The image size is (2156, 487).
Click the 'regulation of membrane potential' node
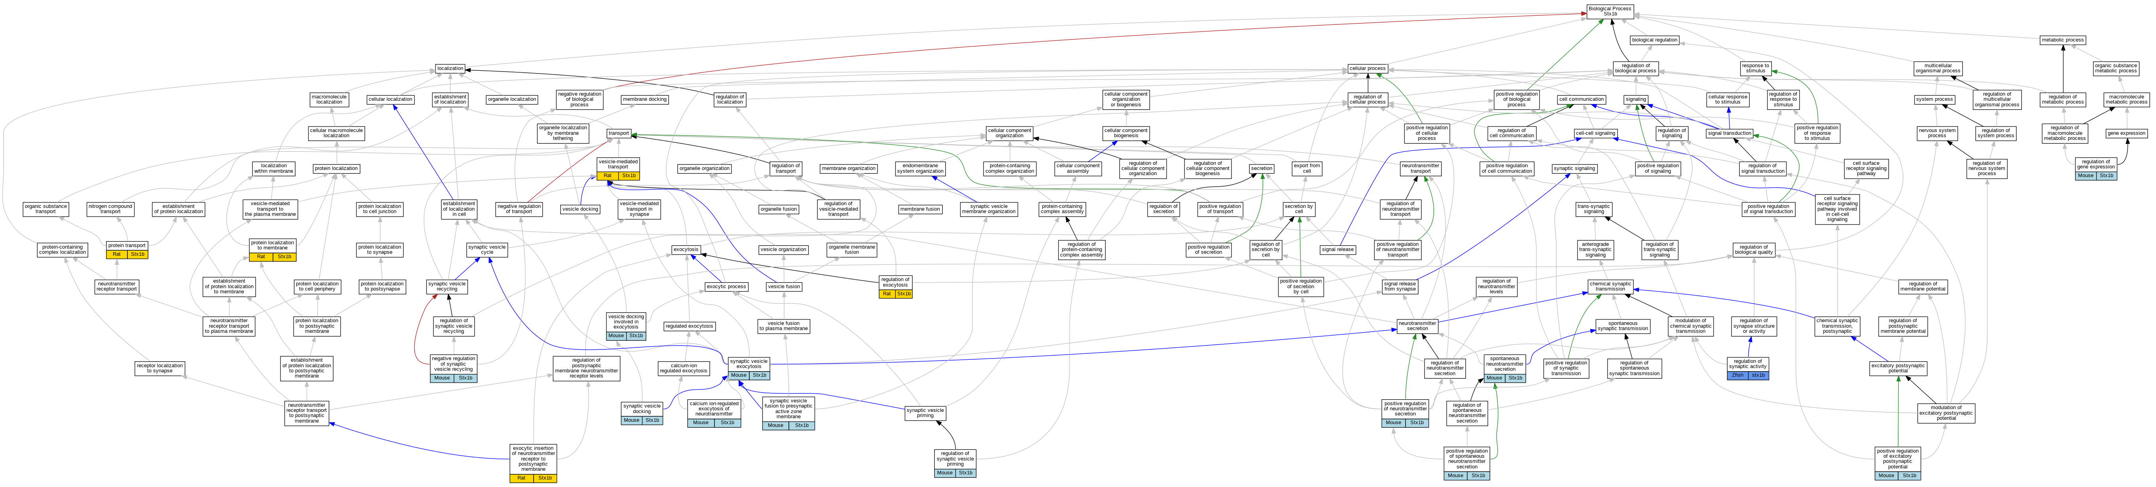pyautogui.click(x=1923, y=286)
